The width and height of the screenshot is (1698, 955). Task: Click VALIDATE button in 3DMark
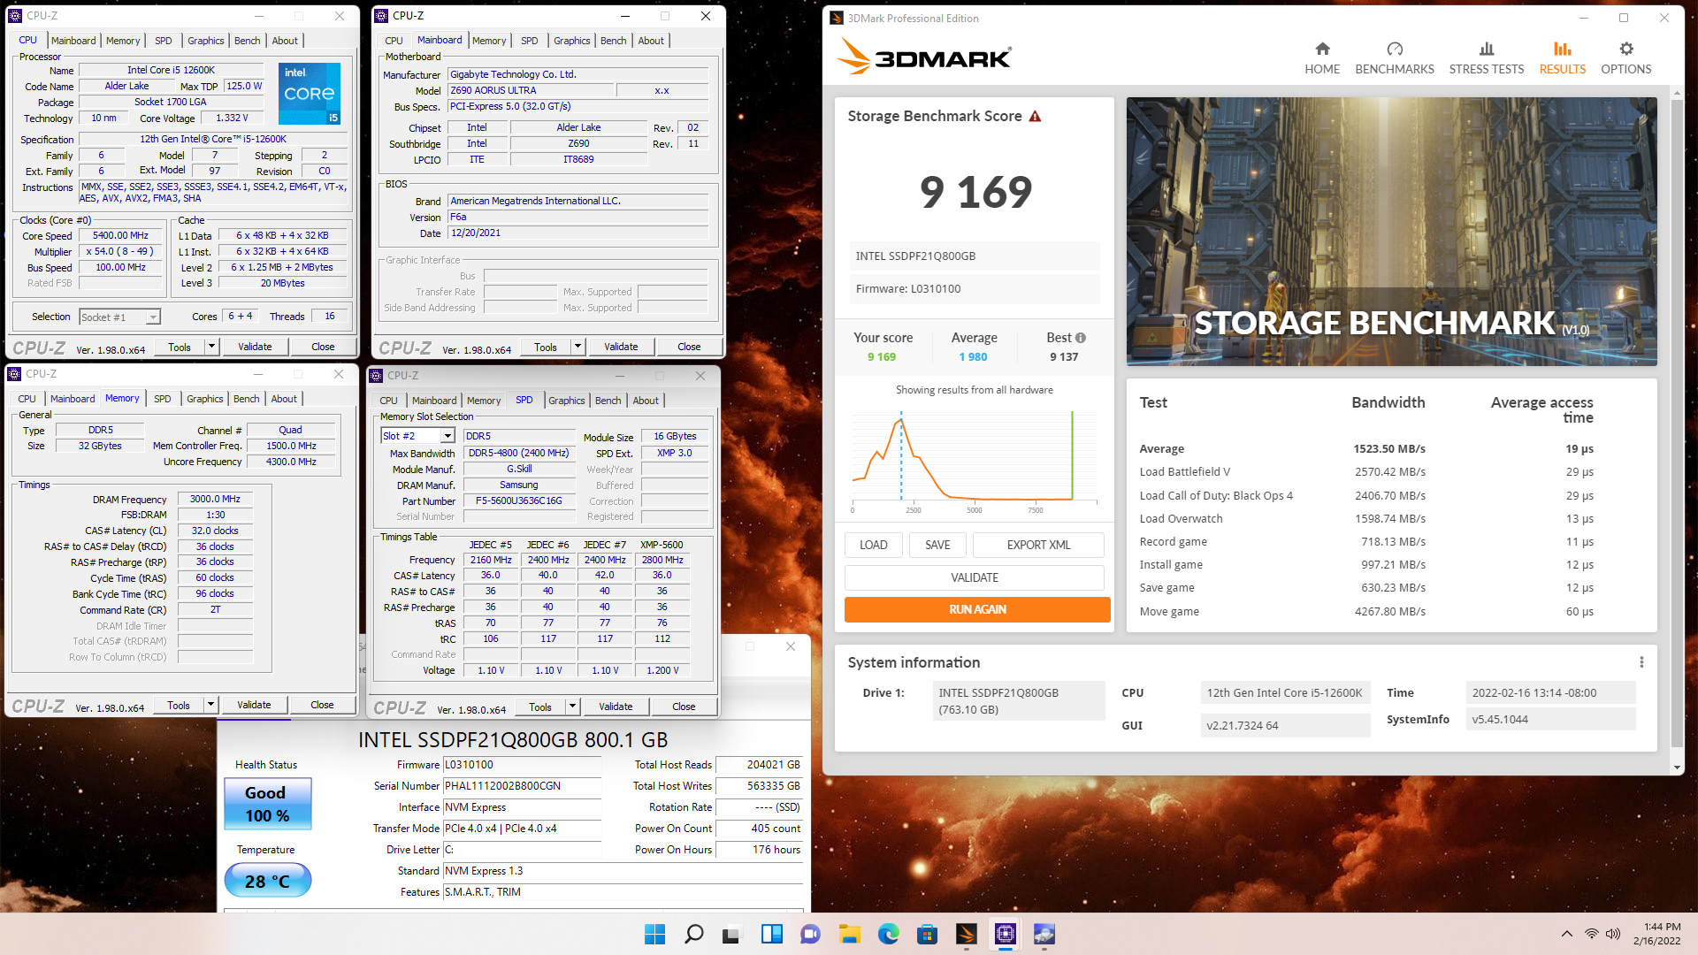point(975,577)
